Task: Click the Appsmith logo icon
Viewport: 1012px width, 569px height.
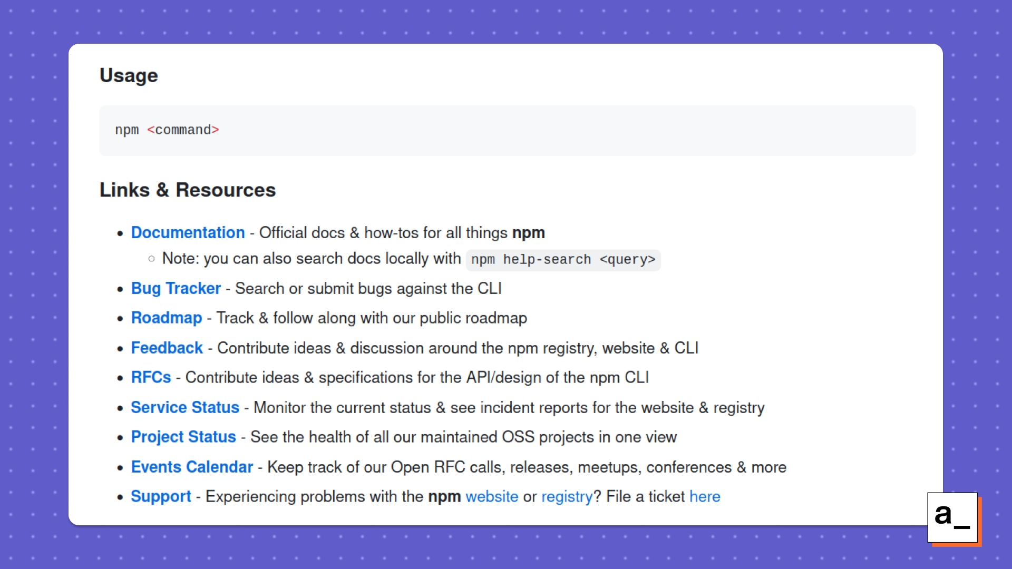Action: (x=953, y=518)
